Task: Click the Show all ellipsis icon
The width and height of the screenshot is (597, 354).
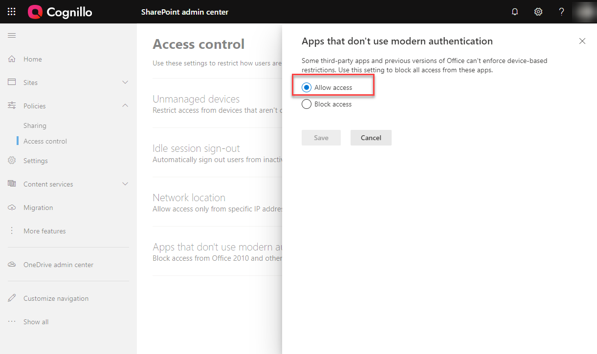Action: point(12,322)
